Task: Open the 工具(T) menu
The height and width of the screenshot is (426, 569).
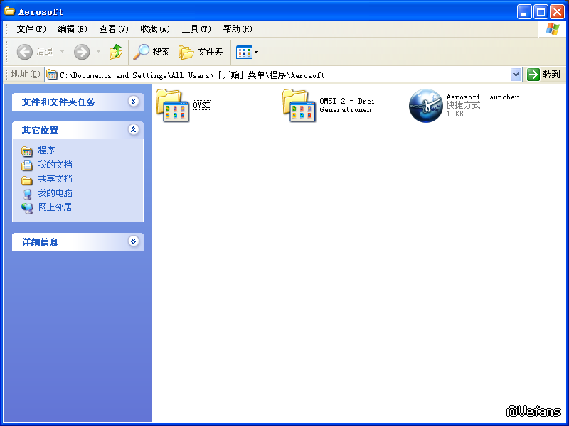Action: click(x=196, y=29)
